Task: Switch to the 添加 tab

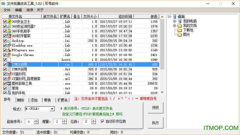Action: 34,100
